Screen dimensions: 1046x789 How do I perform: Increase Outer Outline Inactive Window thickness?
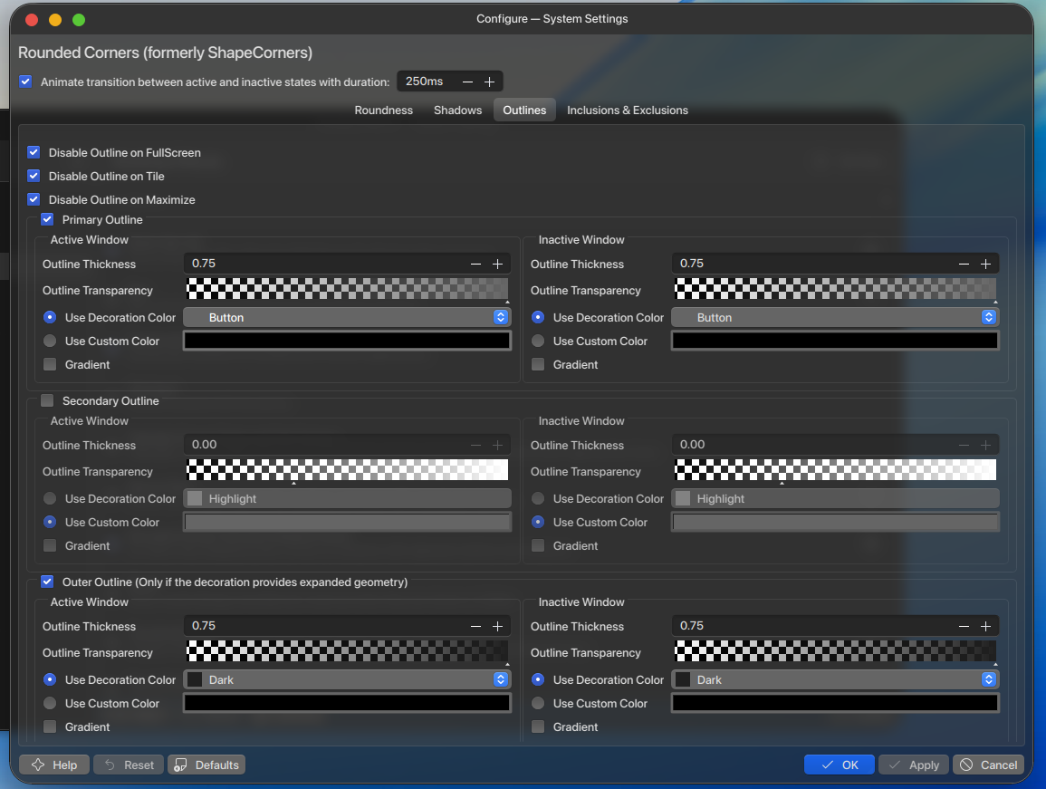point(986,626)
